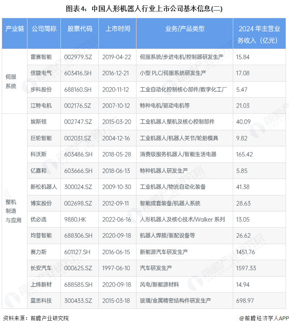Click company name 优必选

pos(38,220)
